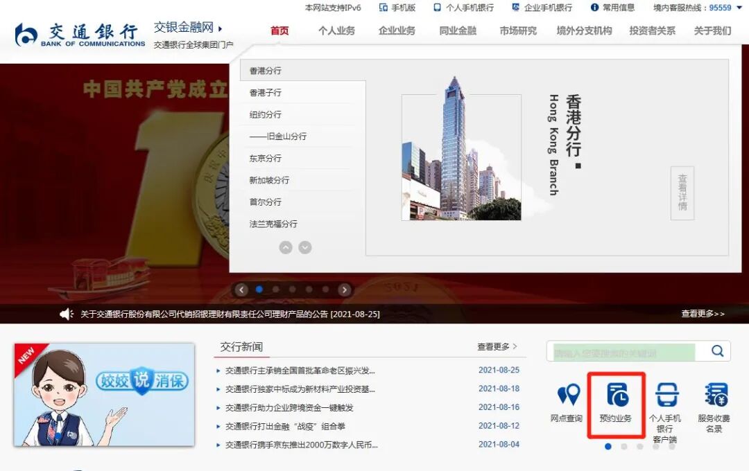This screenshot has width=749, height=471.
Task: Select 首尔分行 in branch list
Action: tap(266, 202)
